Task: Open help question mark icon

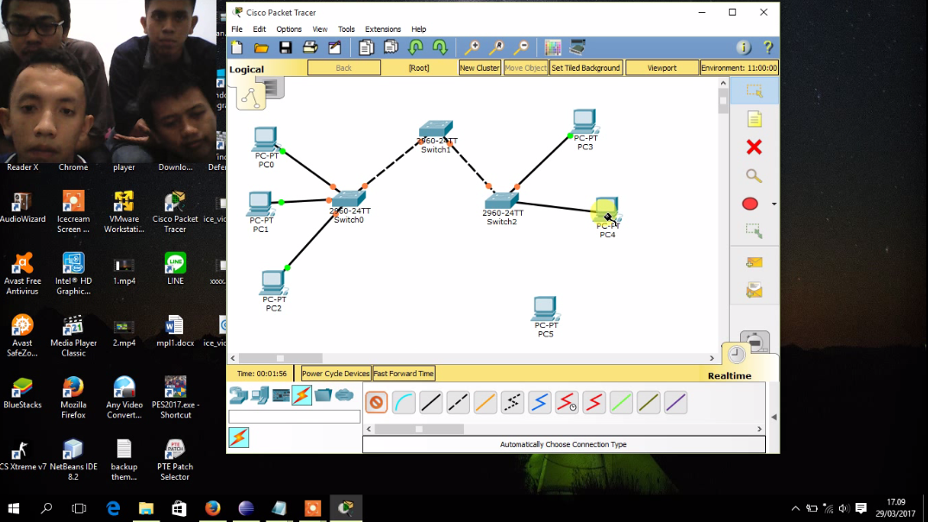Action: (x=768, y=47)
